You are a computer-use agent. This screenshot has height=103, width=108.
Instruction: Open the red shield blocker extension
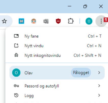pyautogui.click(x=58, y=21)
